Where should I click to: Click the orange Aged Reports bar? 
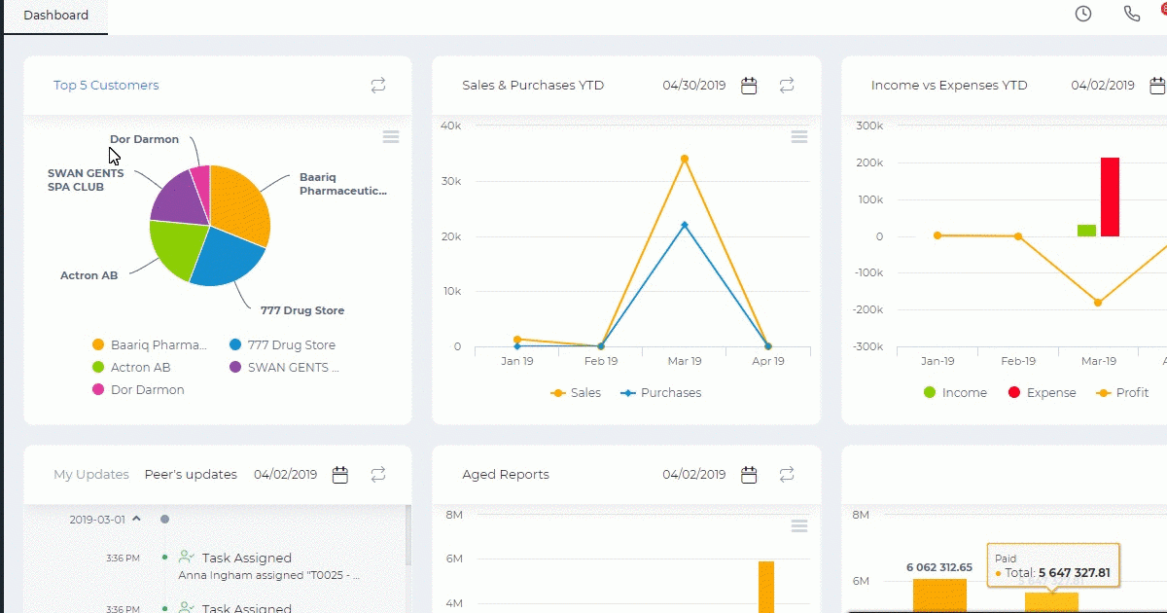click(766, 587)
